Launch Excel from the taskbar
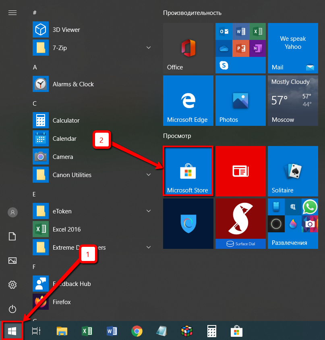Viewport: 325px width, 340px height. coord(87,331)
